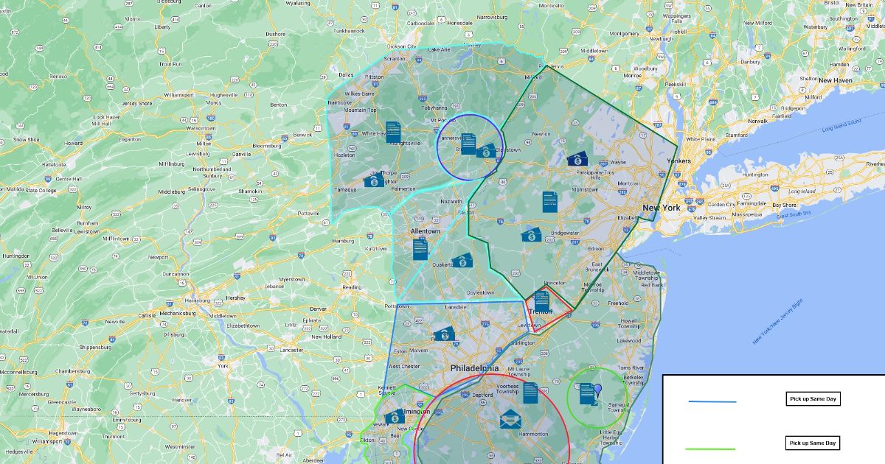Image resolution: width=885 pixels, height=464 pixels.
Task: Open the document icon west of Morristown
Action: (550, 202)
